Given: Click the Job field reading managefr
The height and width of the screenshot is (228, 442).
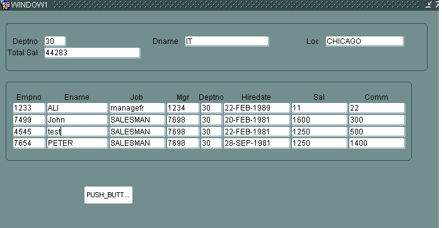Looking at the screenshot, I should click(x=137, y=108).
